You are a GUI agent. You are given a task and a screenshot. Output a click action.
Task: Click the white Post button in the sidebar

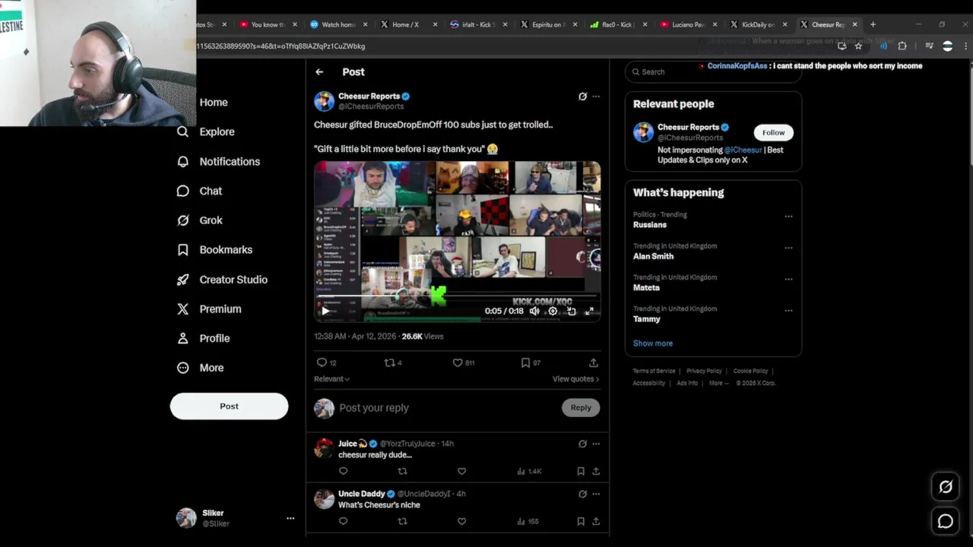click(x=229, y=406)
